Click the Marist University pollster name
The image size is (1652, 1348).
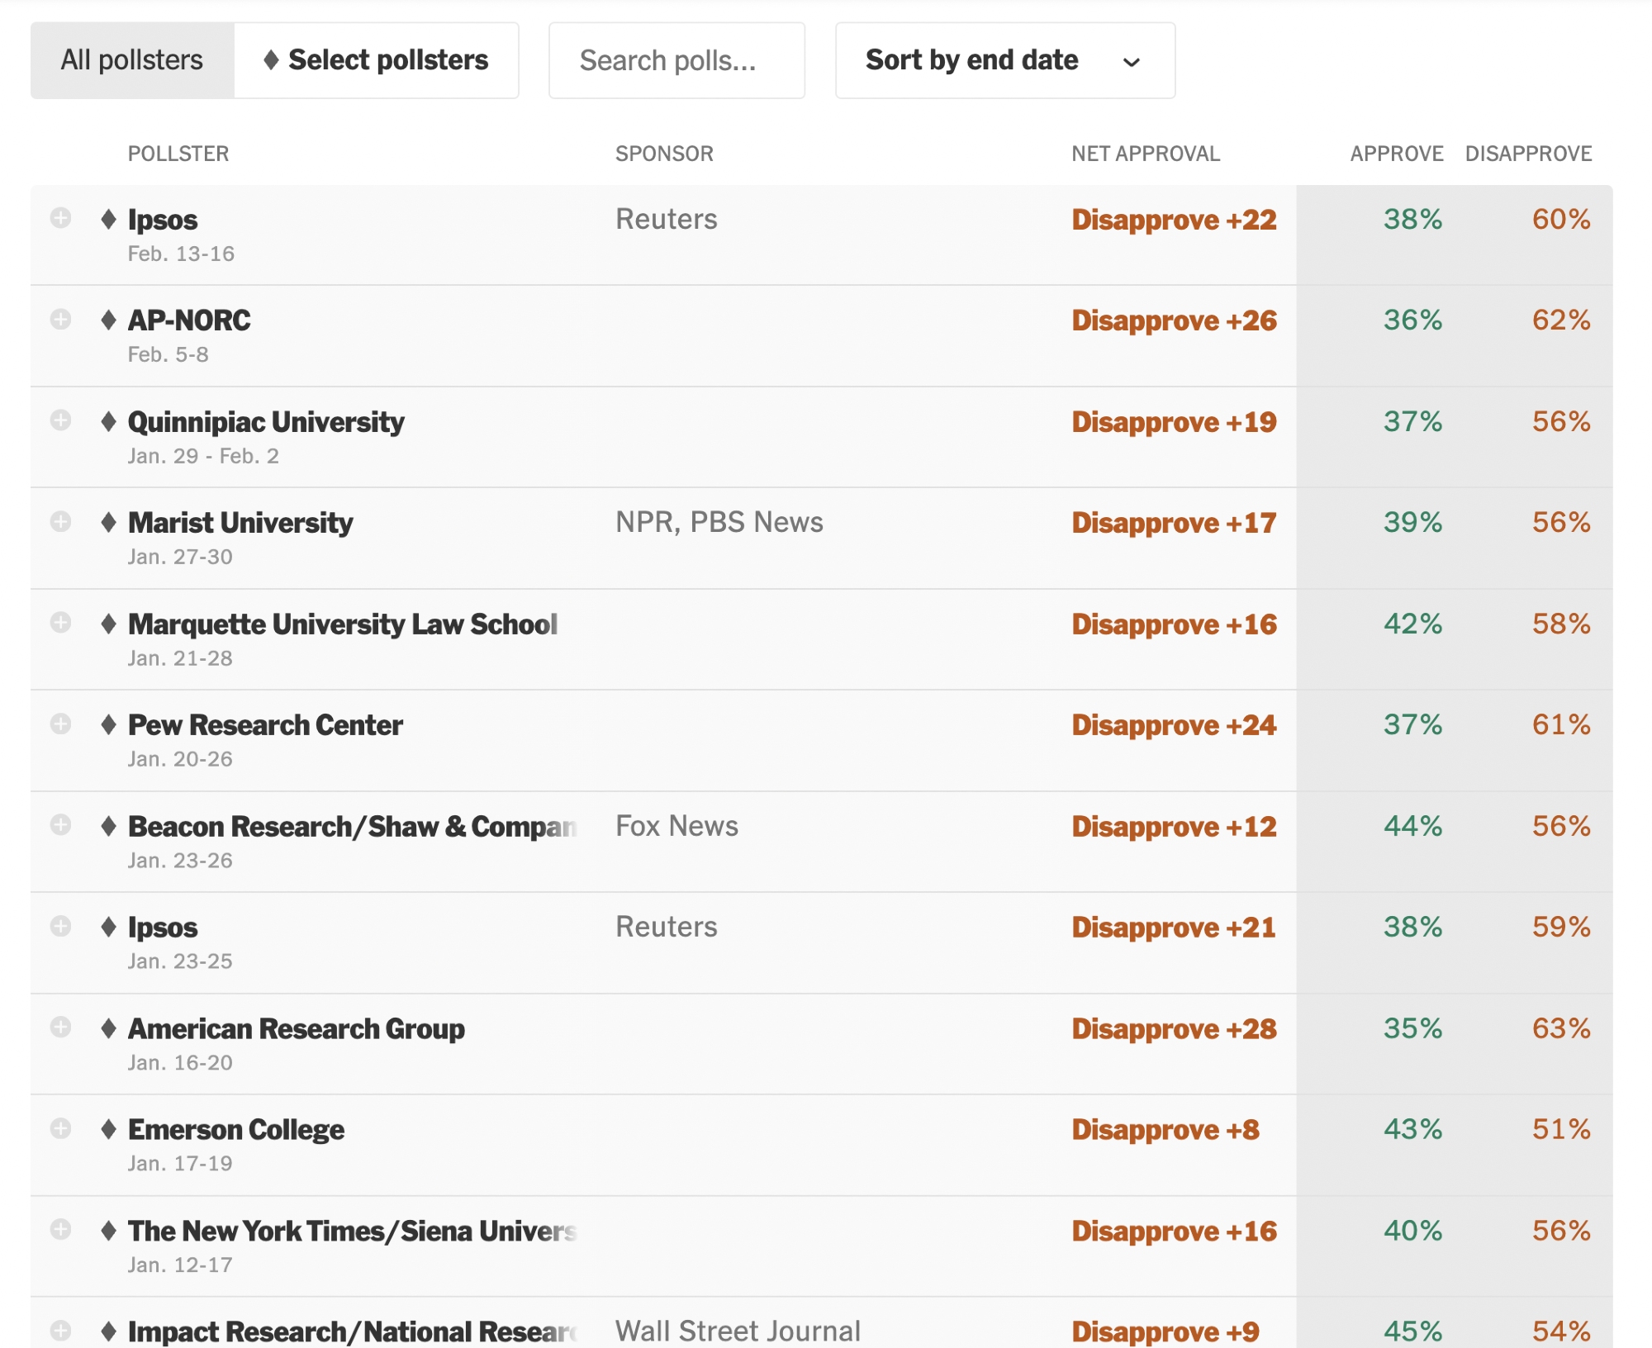click(x=240, y=523)
